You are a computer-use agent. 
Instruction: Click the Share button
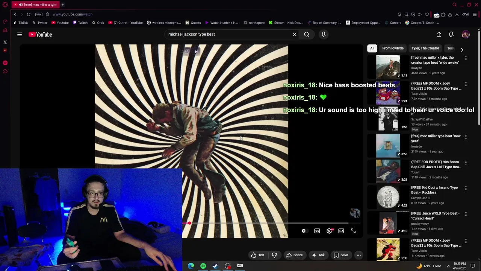[x=294, y=255]
